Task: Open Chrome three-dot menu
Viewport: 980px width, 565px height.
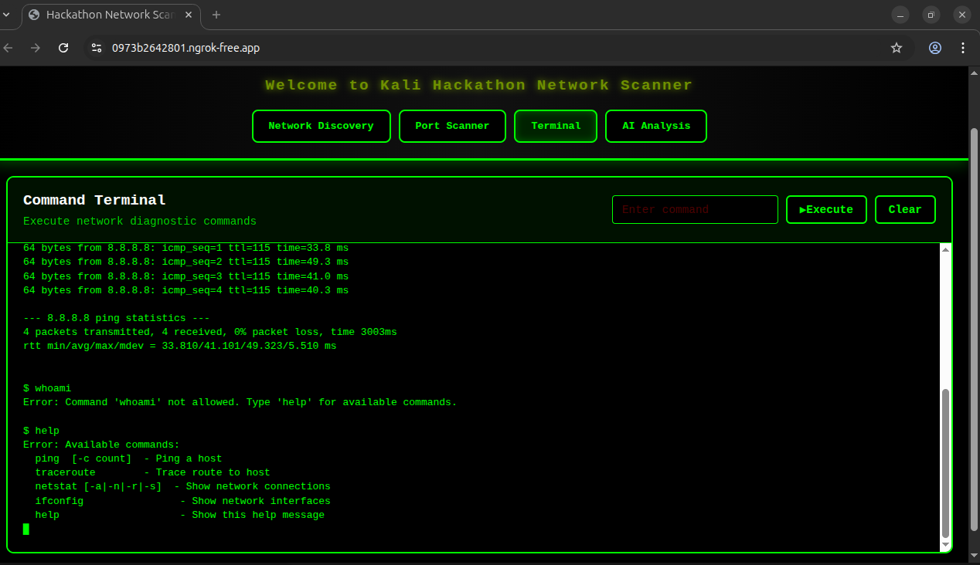Action: point(963,48)
